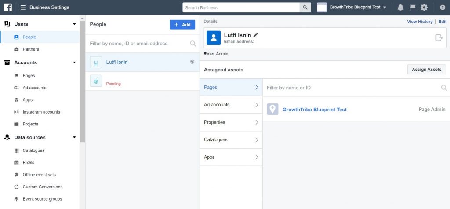Collapse the Users section arrow

coord(74,24)
